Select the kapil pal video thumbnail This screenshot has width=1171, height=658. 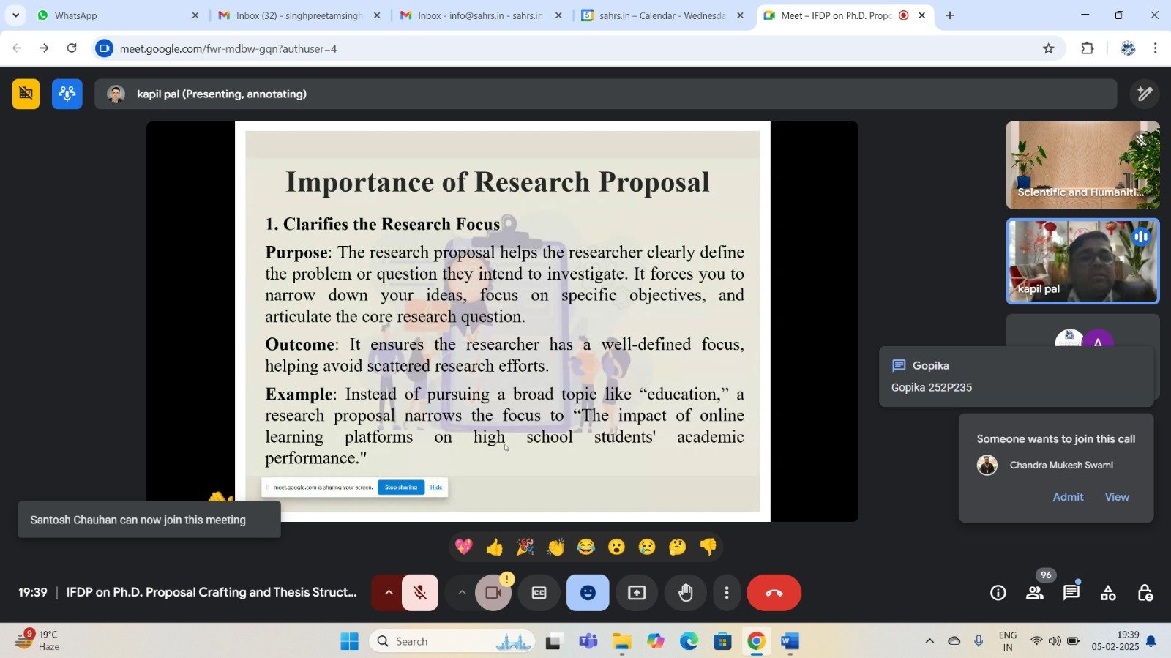coord(1082,261)
